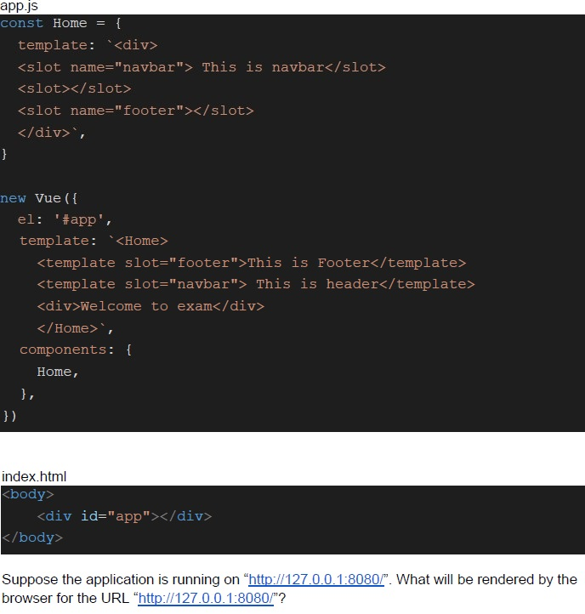Image resolution: width=585 pixels, height=614 pixels.
Task: Click the 'index.html' file label
Action: click(34, 476)
